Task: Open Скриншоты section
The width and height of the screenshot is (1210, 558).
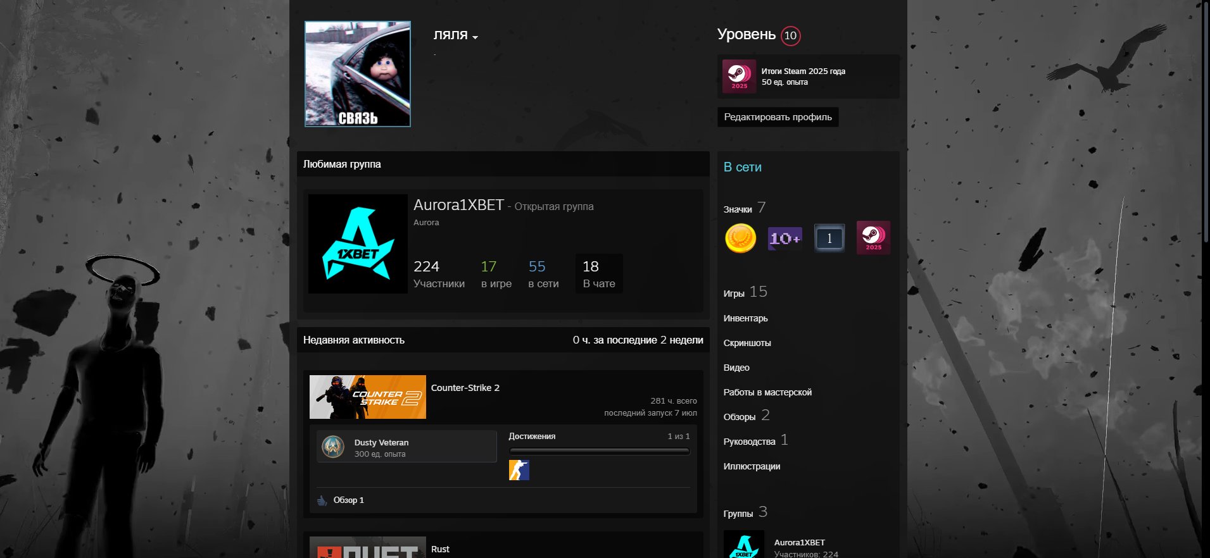Action: click(747, 343)
